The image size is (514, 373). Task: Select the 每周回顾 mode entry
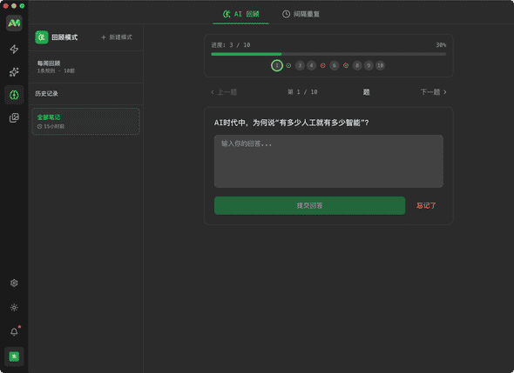pos(85,67)
